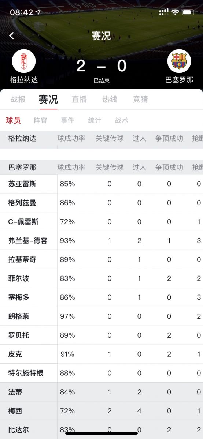Screen dimensions: 203x439
Task: Tap the back arrow icon
Action: point(12,35)
